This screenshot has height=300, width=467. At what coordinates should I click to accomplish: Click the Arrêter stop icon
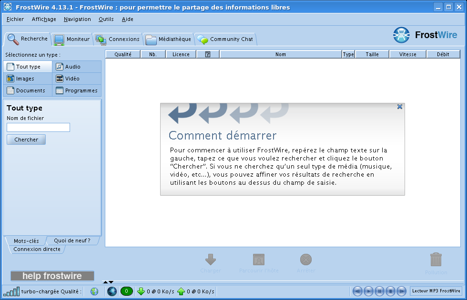[x=306, y=260]
